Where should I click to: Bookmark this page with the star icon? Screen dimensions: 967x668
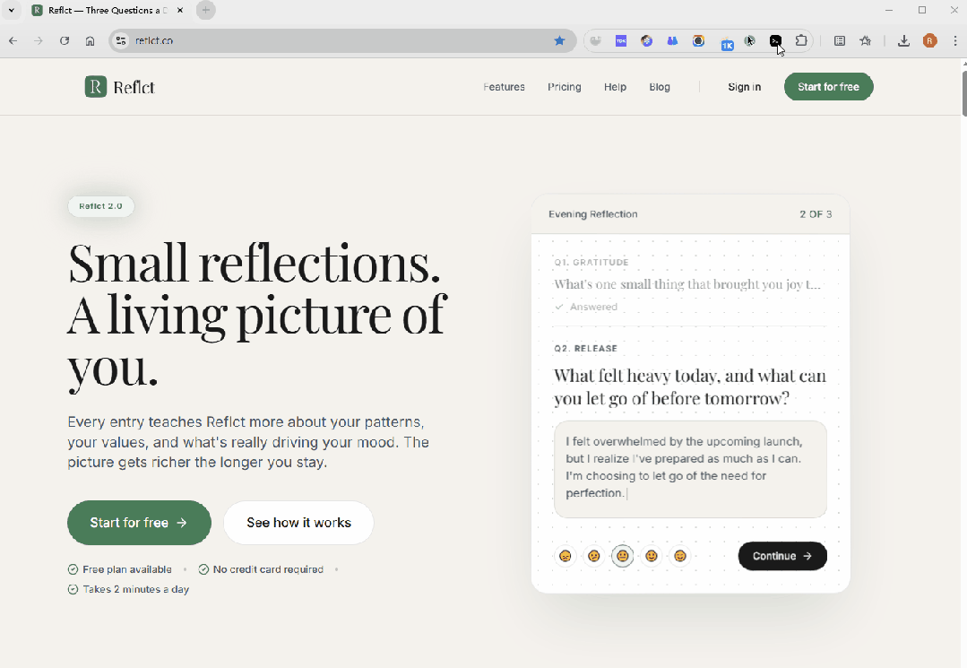(x=559, y=40)
